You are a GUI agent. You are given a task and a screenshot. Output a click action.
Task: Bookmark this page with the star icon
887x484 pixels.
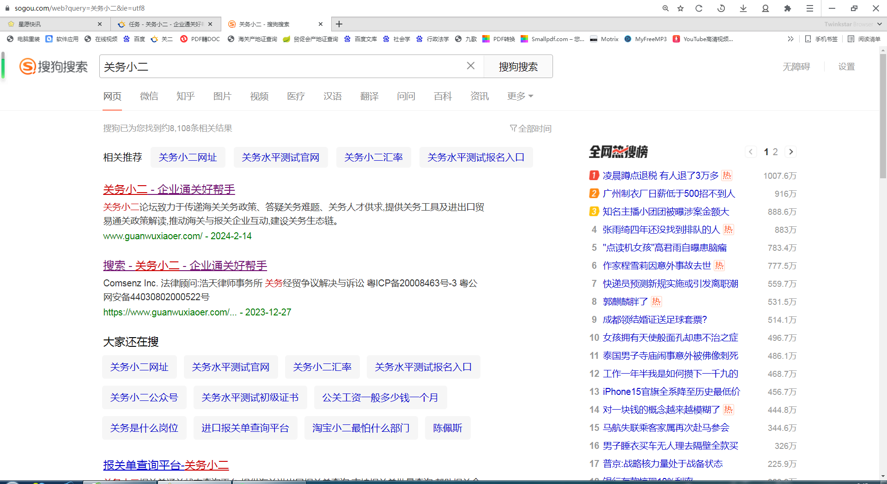point(680,8)
